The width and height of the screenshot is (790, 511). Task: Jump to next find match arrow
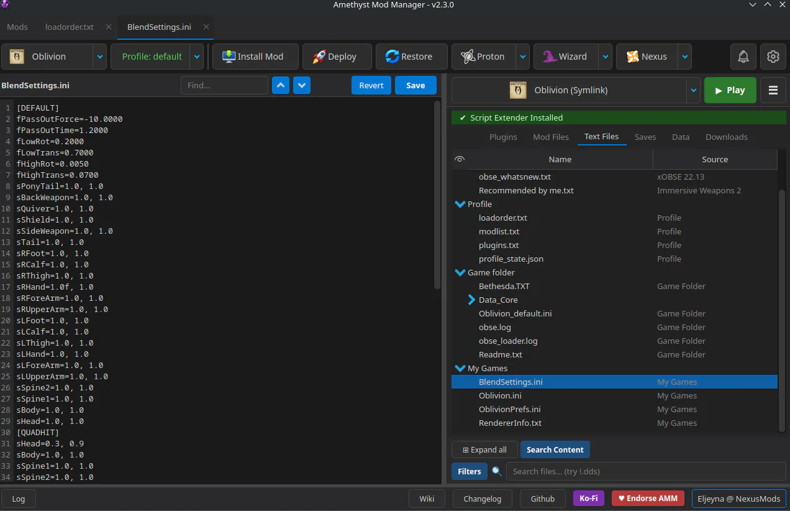(302, 85)
